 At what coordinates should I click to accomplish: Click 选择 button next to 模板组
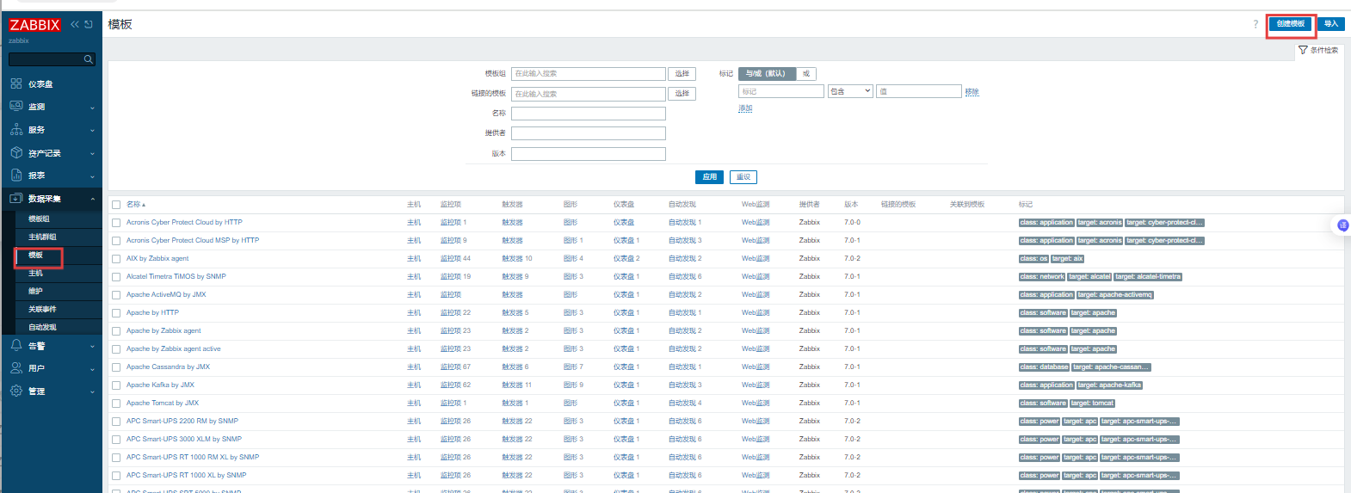click(682, 74)
